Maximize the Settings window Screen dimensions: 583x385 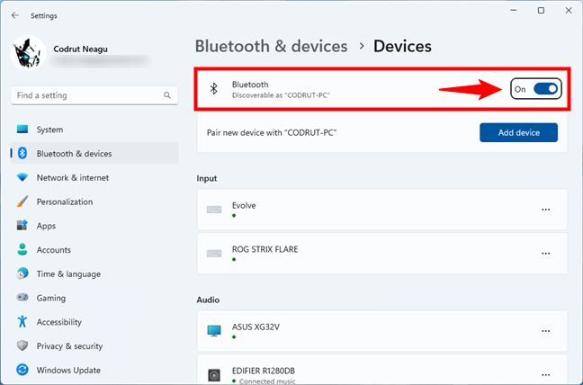[x=541, y=11]
